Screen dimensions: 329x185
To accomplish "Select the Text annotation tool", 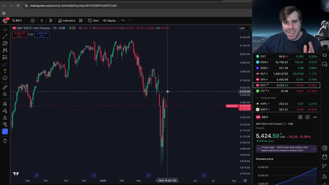I will pyautogui.click(x=5, y=71).
